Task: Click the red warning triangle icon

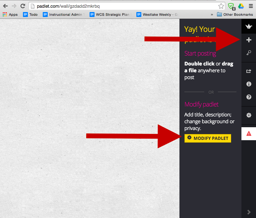Action: pos(249,134)
